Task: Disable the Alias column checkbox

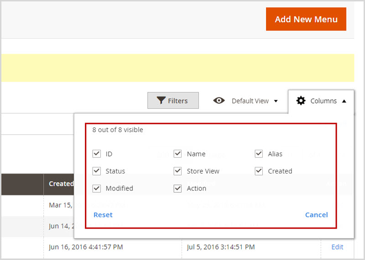Action: tap(259, 154)
